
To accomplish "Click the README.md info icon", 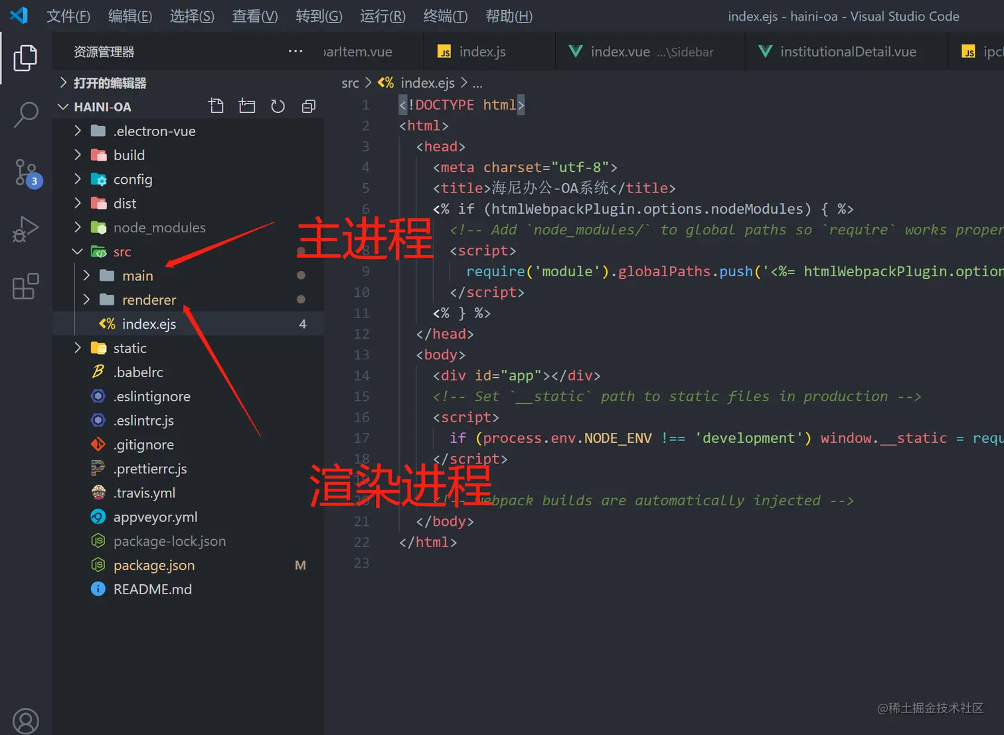I will point(98,589).
